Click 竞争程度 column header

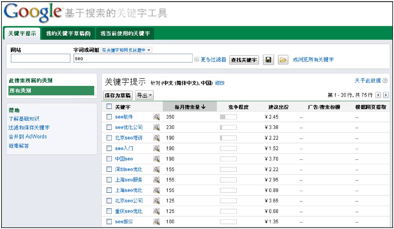pos(238,107)
